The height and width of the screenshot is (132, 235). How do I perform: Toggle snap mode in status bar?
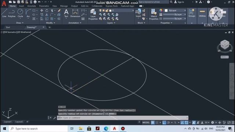coord(157,122)
